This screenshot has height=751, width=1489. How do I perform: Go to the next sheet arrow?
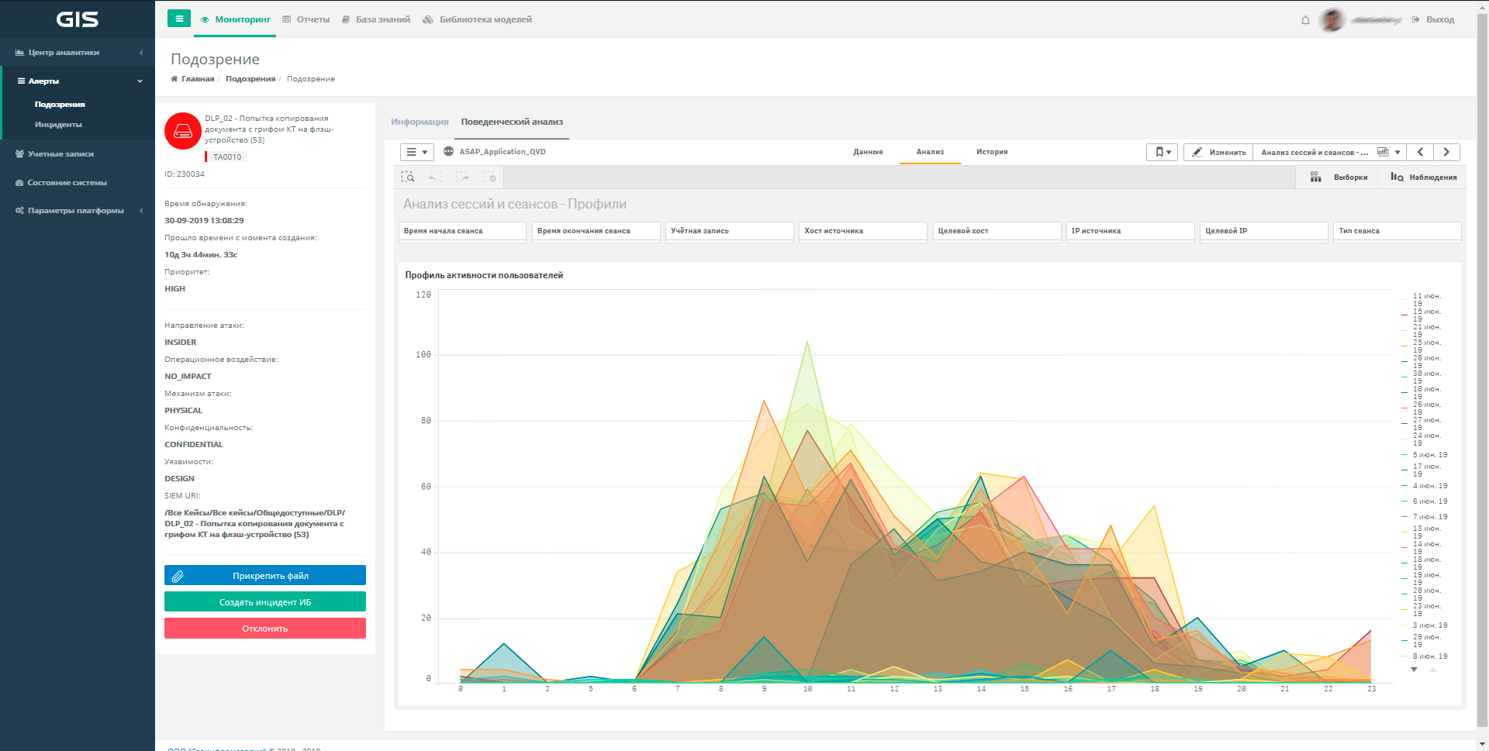(1446, 152)
